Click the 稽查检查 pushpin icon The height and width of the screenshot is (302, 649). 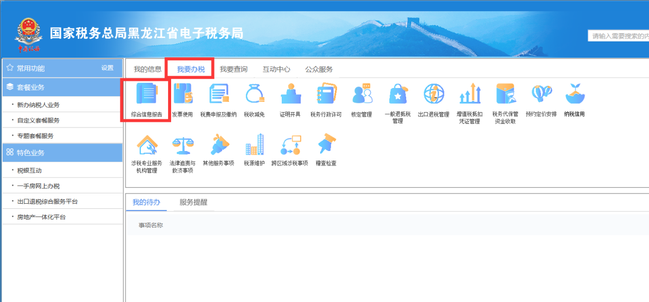pyautogui.click(x=326, y=145)
